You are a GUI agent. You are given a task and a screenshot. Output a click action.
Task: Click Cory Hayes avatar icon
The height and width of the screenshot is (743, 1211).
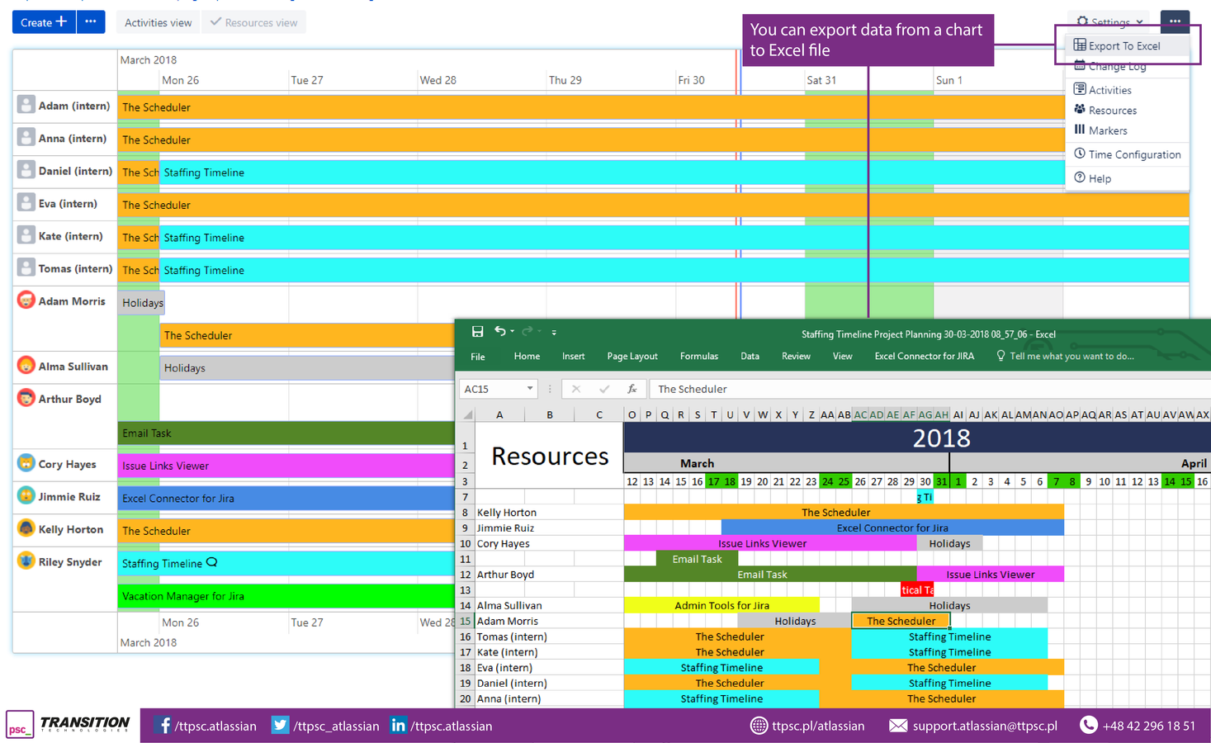(26, 463)
